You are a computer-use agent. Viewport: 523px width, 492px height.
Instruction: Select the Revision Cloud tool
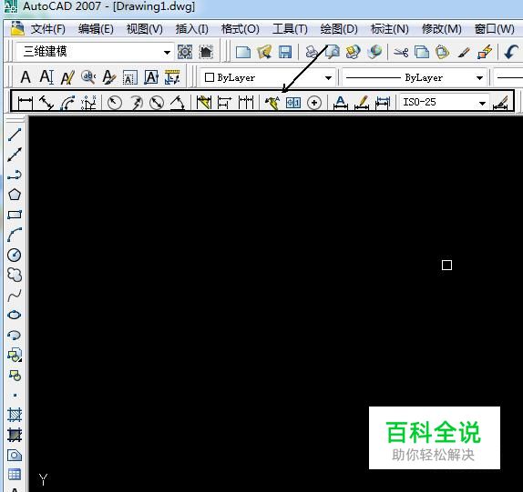pyautogui.click(x=15, y=275)
